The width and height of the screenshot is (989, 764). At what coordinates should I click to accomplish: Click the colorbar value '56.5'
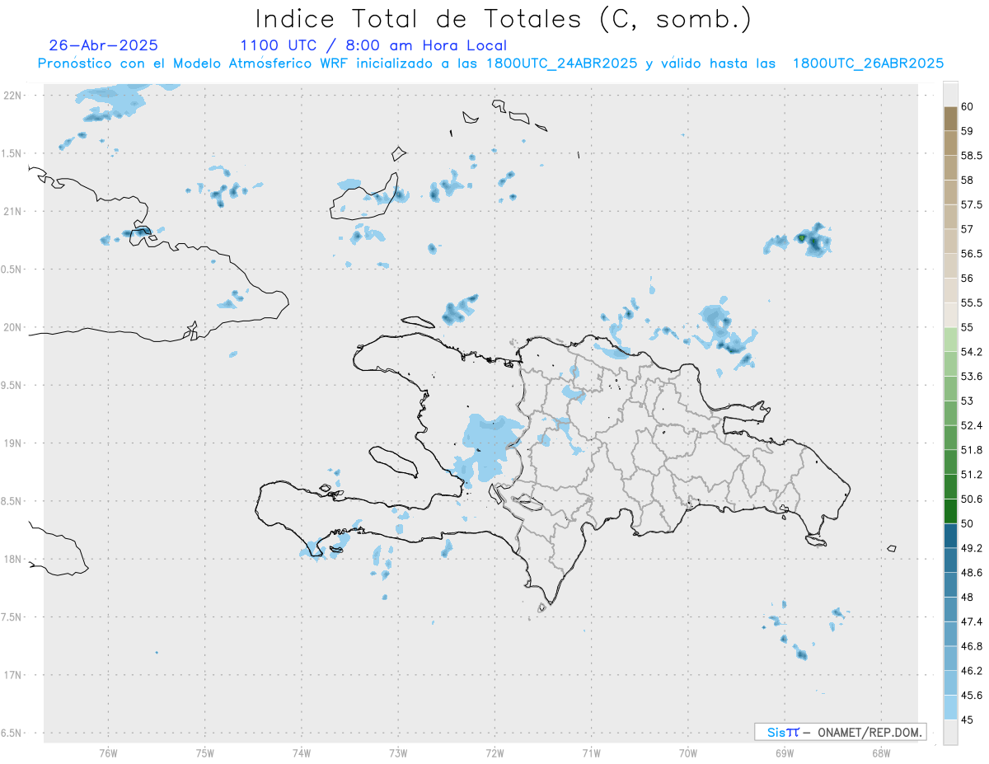tap(972, 253)
